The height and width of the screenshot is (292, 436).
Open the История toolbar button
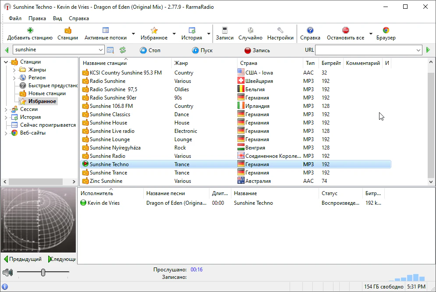pyautogui.click(x=191, y=34)
